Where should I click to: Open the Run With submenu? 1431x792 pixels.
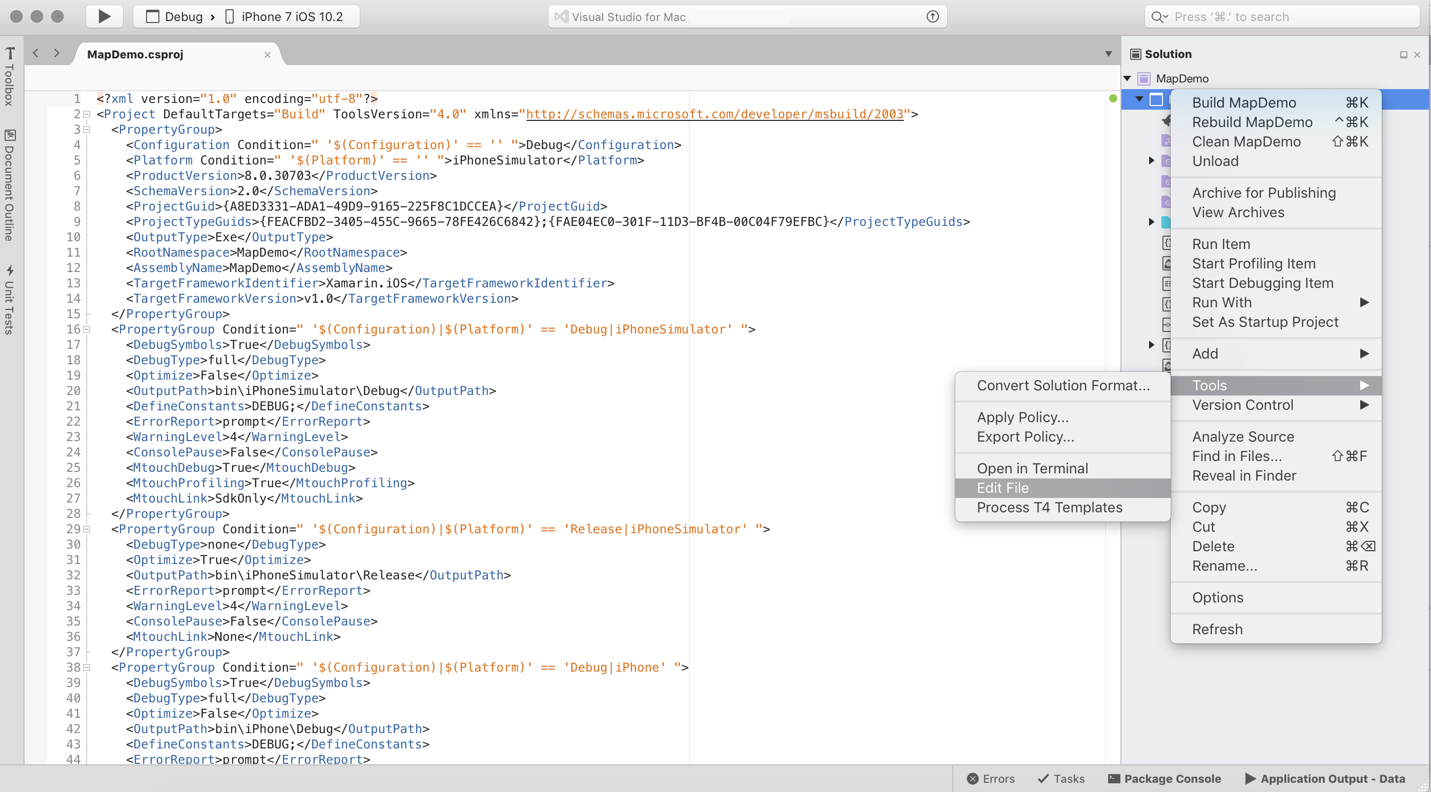1276,302
